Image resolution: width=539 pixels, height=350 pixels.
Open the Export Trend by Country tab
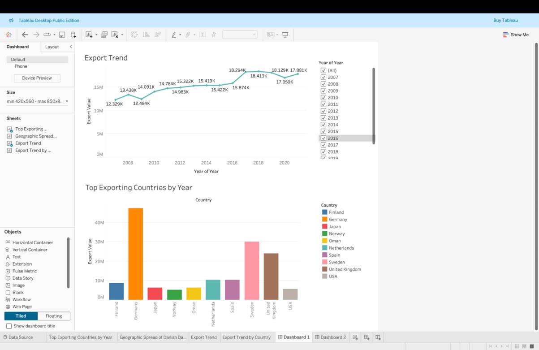[246, 337]
